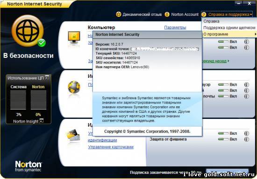257x179 pixels.
Task: Toggle the second Вкл switch in Компьютер section
Action: click(223, 48)
